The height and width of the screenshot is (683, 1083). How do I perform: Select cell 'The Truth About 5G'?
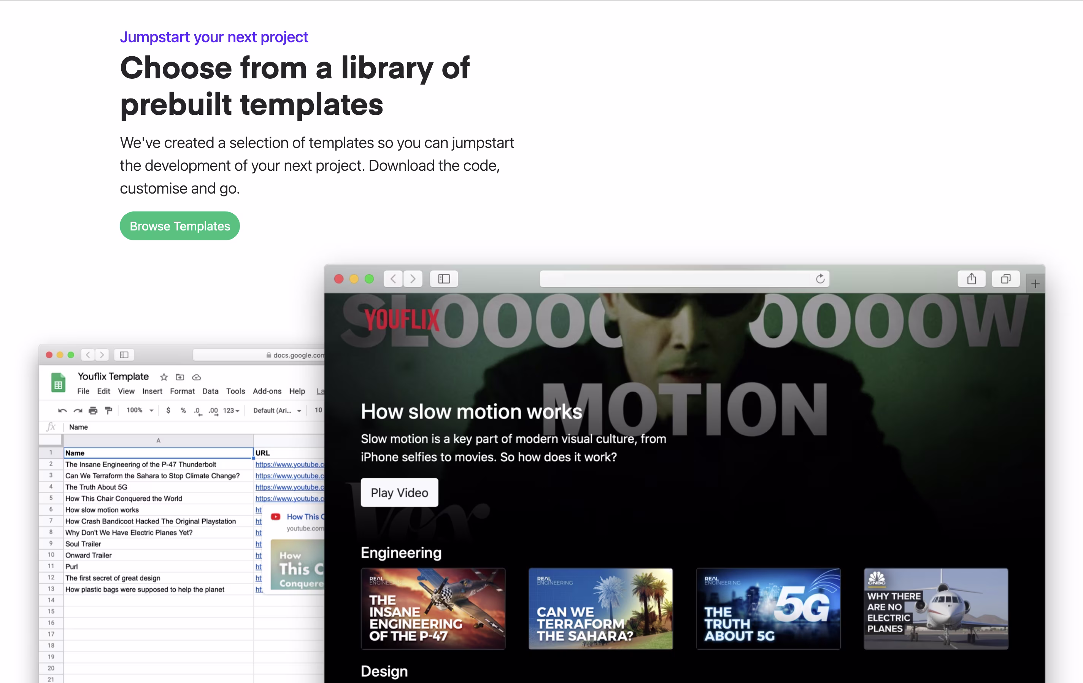pyautogui.click(x=158, y=487)
